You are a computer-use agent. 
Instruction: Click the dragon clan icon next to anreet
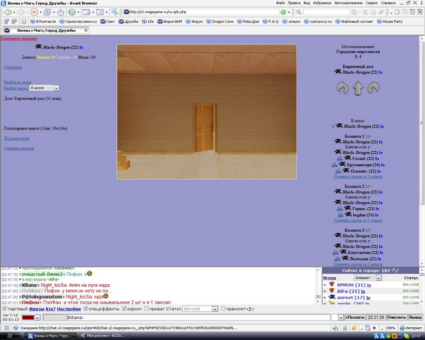(331, 297)
